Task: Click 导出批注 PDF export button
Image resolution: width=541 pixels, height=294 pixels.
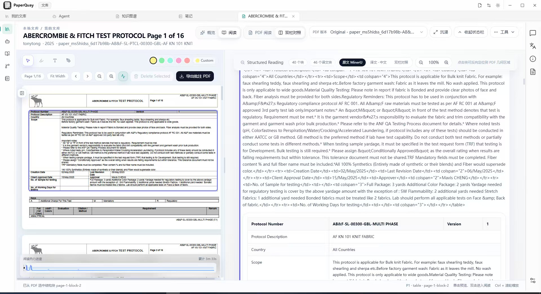Action: 195,76
